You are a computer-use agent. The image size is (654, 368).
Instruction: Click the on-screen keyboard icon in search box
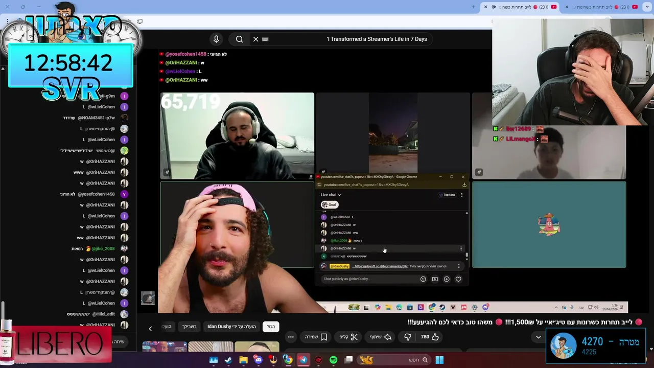[265, 39]
